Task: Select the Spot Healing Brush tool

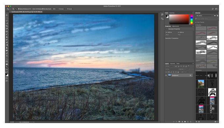Action: (x=7, y=32)
